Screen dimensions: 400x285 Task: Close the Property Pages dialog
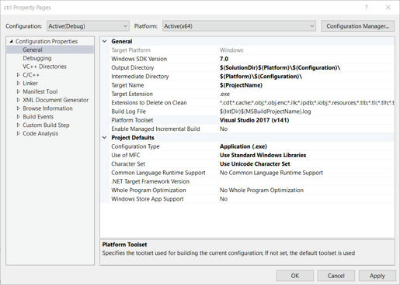(x=388, y=7)
